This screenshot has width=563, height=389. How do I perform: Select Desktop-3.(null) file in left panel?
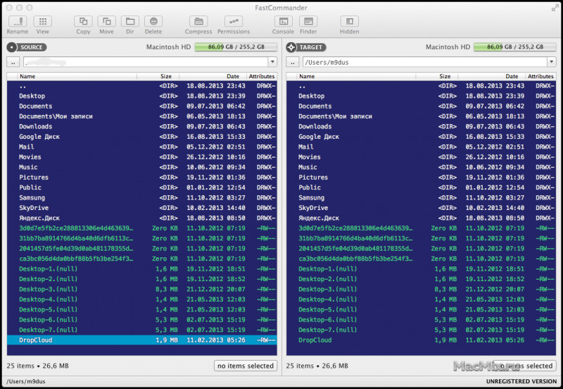coord(142,289)
